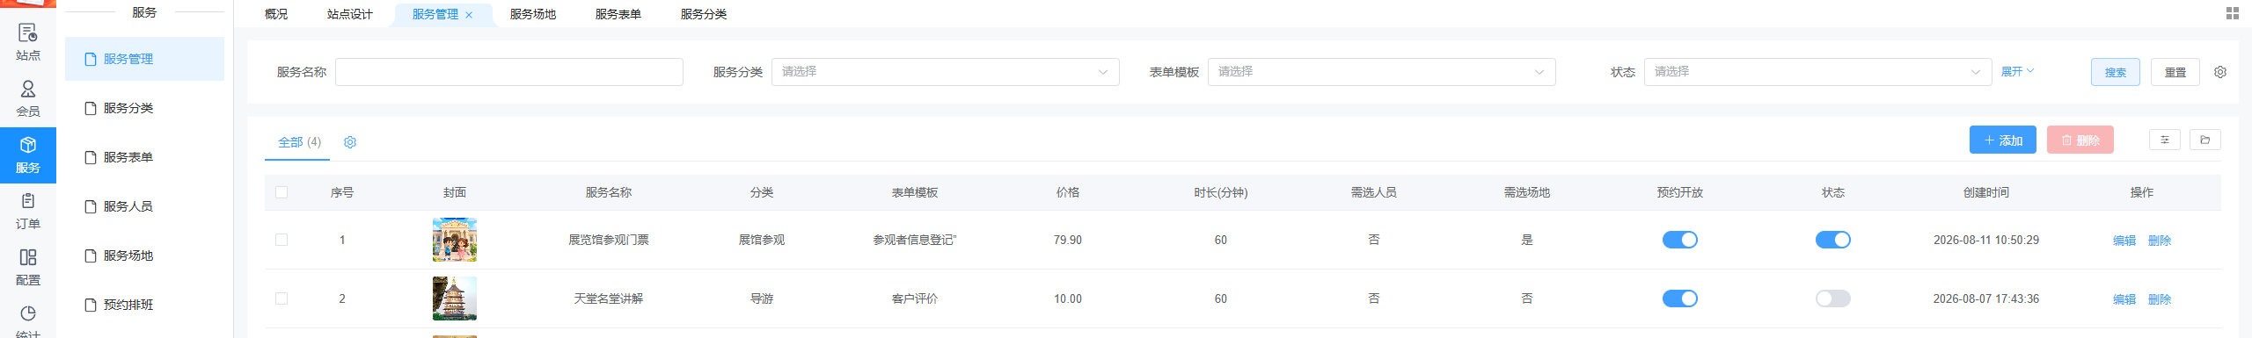2252x338 pixels.
Task: Switch to the 服务场地 tab
Action: (x=533, y=14)
